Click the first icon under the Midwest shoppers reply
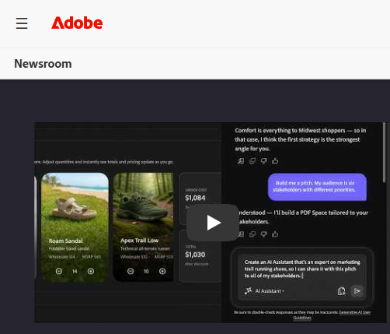The image size is (390, 334). click(x=241, y=161)
